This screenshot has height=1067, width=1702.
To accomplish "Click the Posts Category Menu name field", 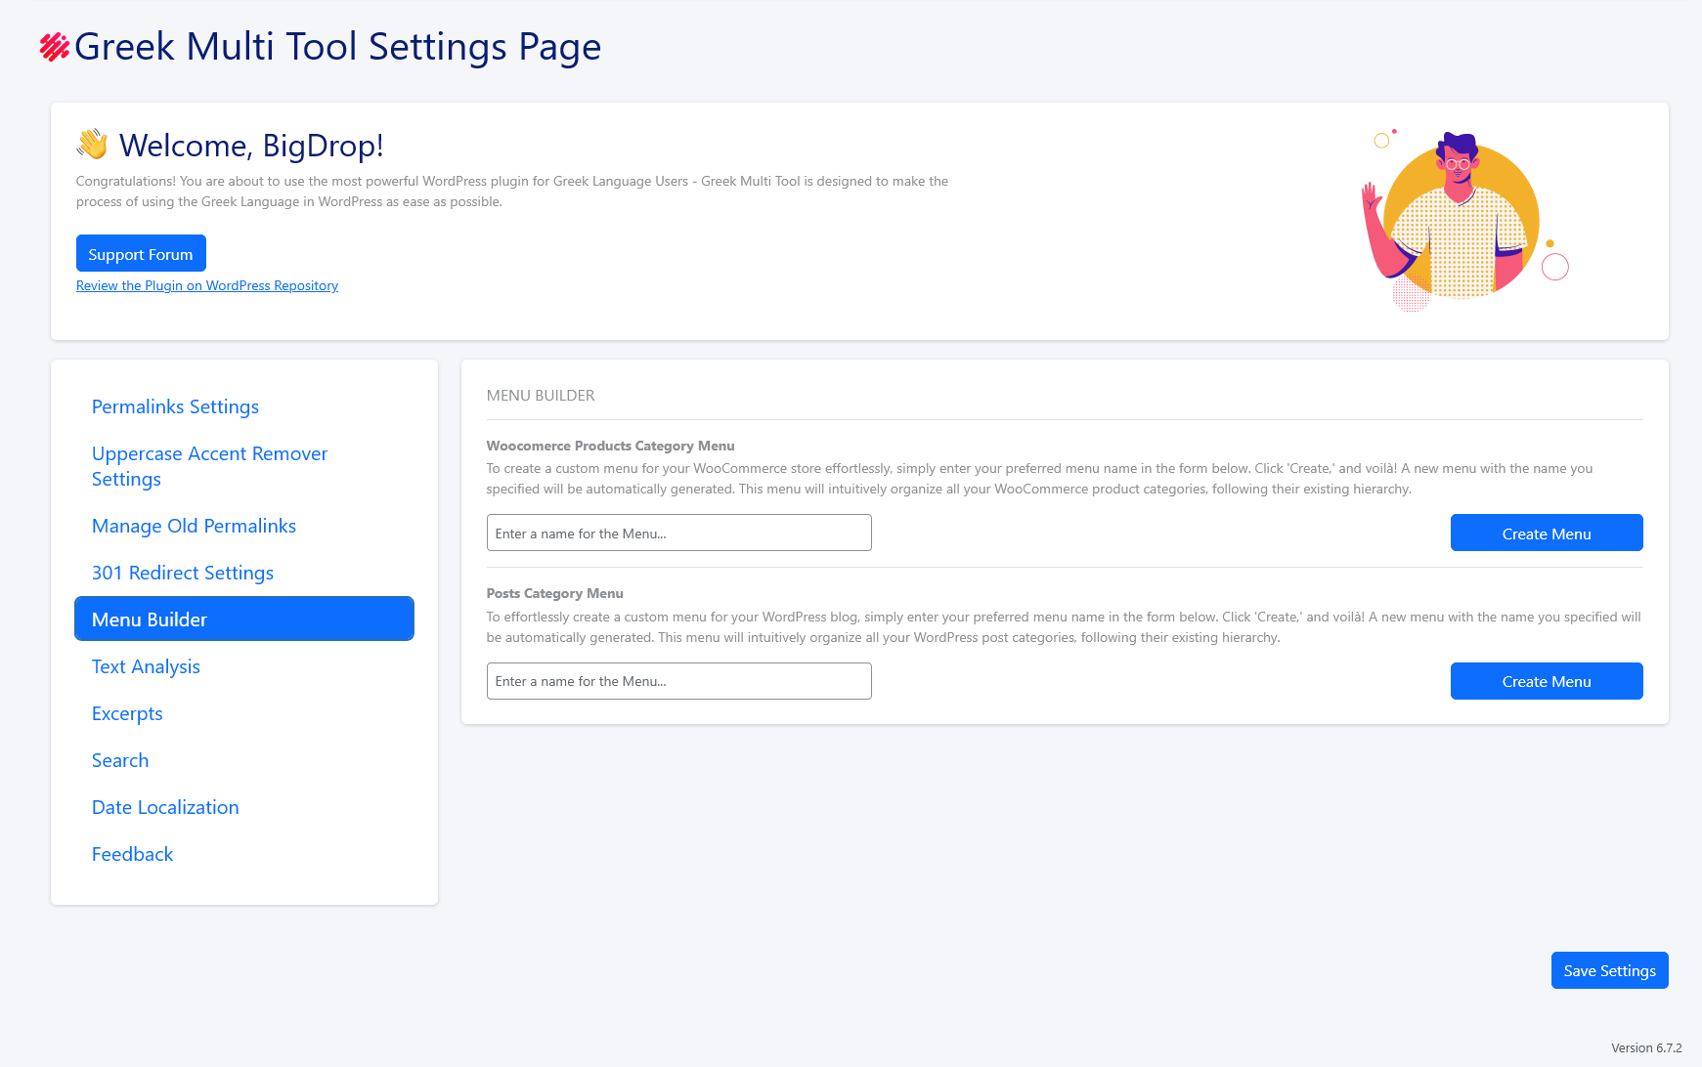I will click(678, 681).
